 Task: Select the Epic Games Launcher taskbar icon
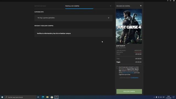click(x=56, y=97)
